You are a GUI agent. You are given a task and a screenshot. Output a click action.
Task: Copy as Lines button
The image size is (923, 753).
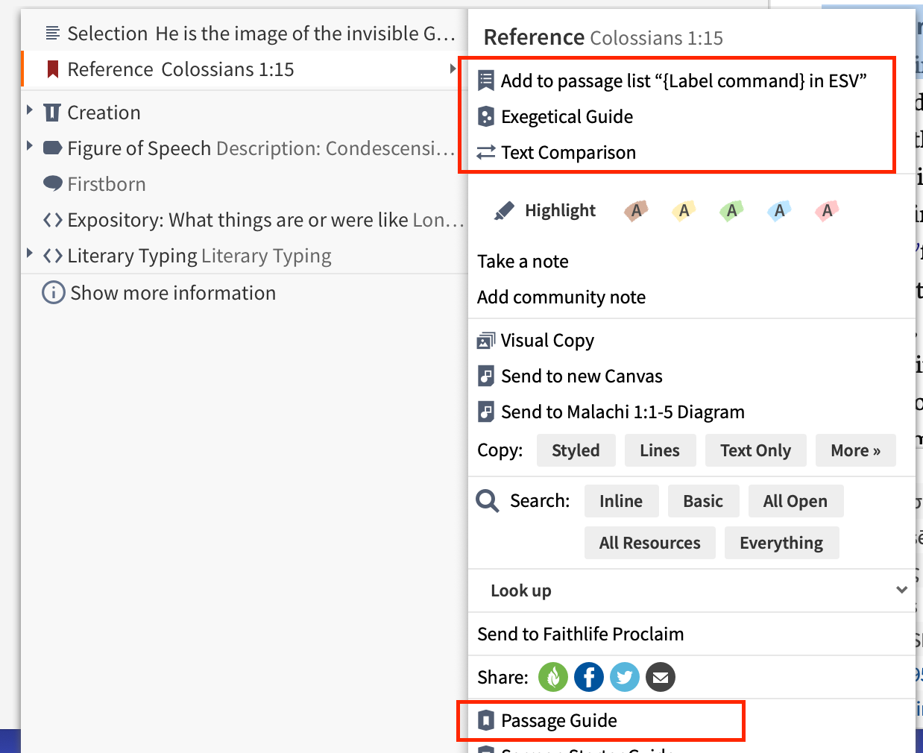pyautogui.click(x=660, y=450)
